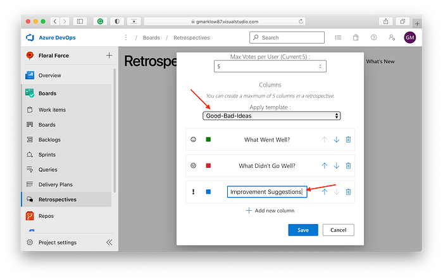Click the Retrospectives breadcrumb link

coord(192,38)
